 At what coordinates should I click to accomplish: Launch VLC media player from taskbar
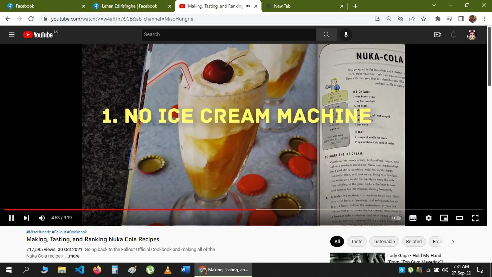pyautogui.click(x=167, y=270)
